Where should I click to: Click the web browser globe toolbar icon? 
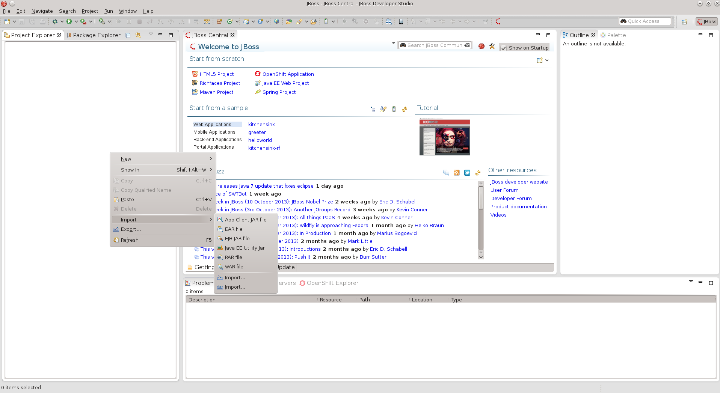(276, 21)
